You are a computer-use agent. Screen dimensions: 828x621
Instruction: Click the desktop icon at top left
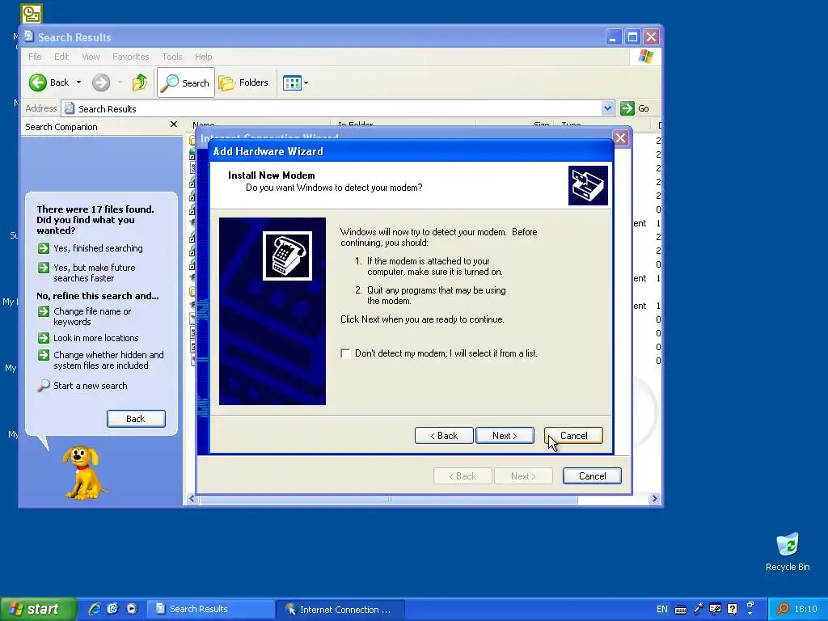pos(32,14)
